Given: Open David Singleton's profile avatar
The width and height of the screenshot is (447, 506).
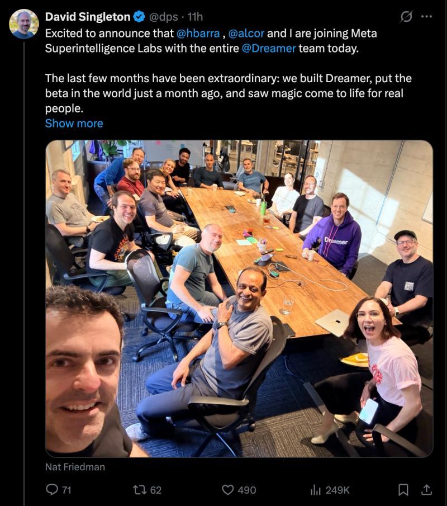Looking at the screenshot, I should click(24, 24).
